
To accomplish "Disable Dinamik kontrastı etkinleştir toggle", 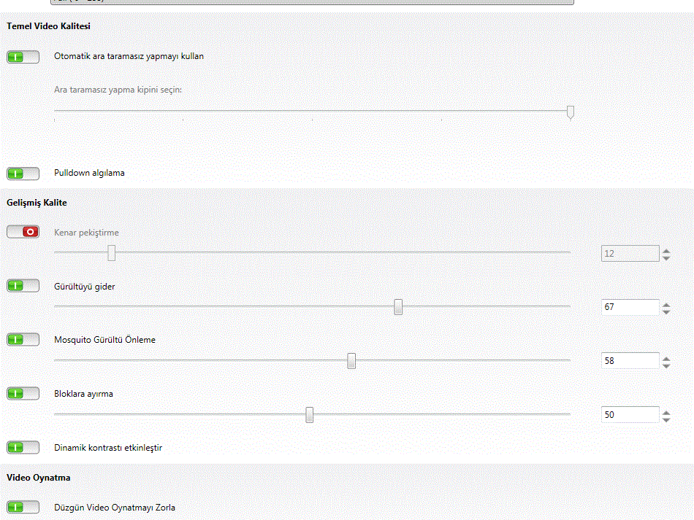I will click(x=23, y=448).
